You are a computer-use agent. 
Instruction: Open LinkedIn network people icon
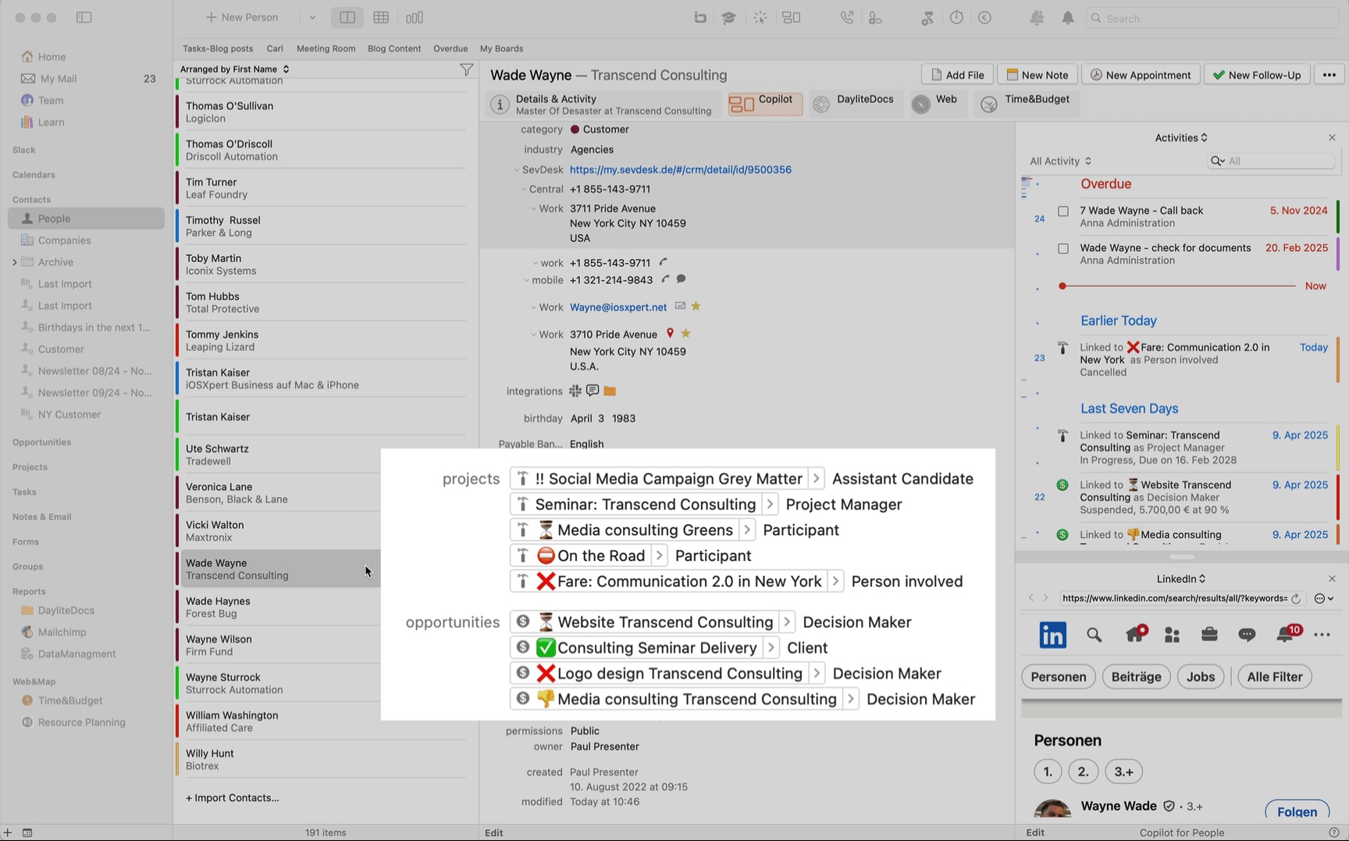1172,635
